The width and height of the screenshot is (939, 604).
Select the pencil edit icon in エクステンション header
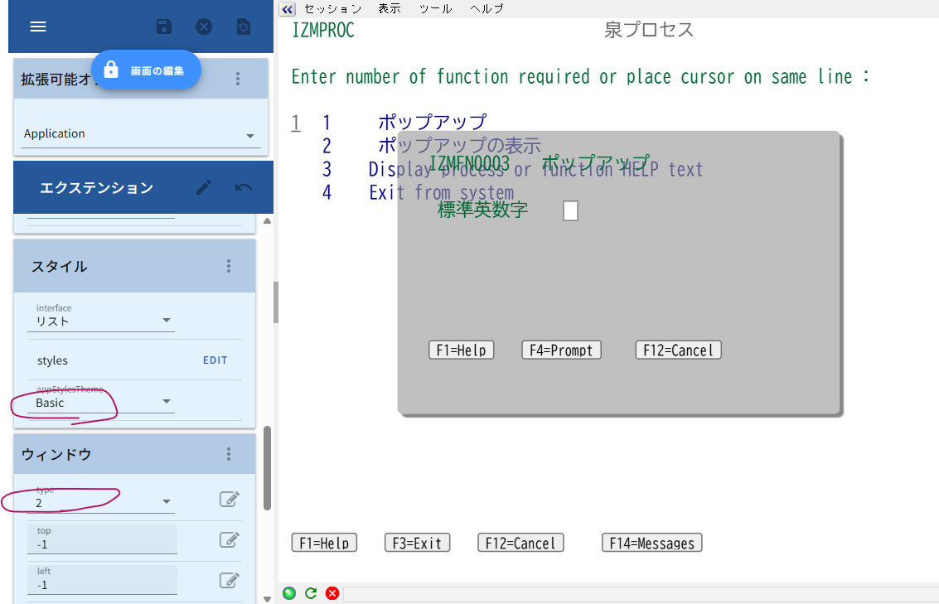[x=202, y=186]
